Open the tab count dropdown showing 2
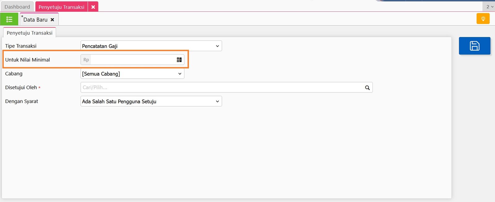495x202 pixels. [489, 6]
